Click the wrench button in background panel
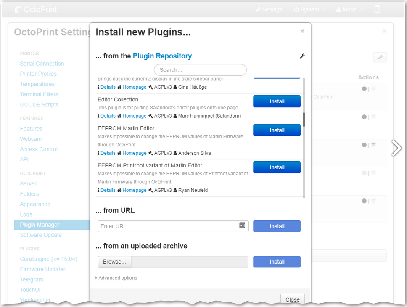Screen dimensions: 407x307 coord(380,58)
